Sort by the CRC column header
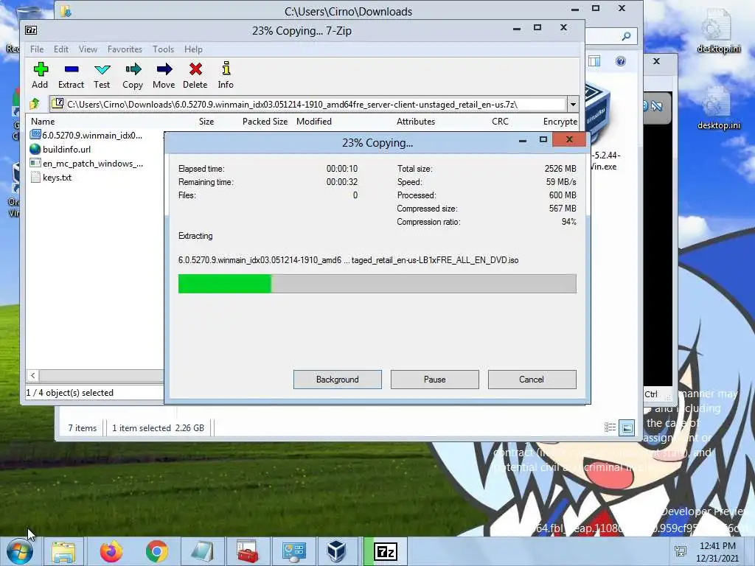 (x=500, y=122)
